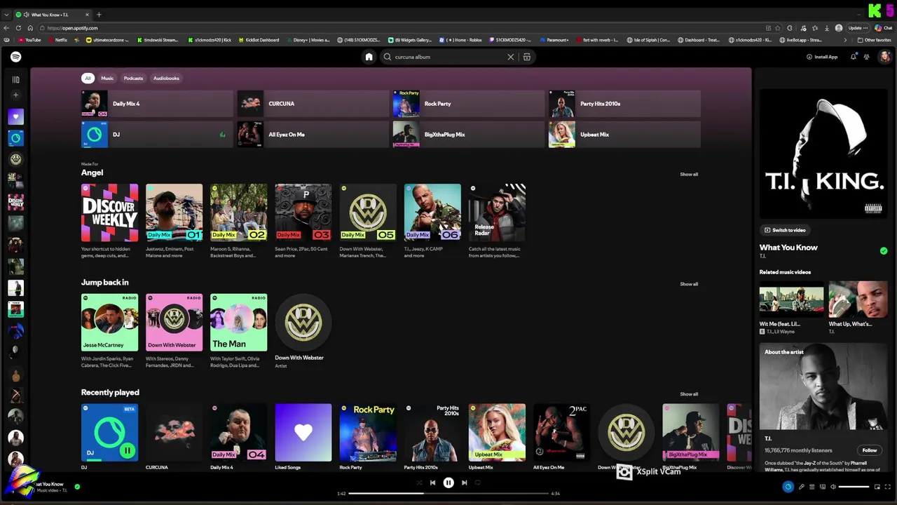This screenshot has height=505, width=897.
Task: Open BigXthaPlug Mix shortcut tile
Action: coord(469,135)
